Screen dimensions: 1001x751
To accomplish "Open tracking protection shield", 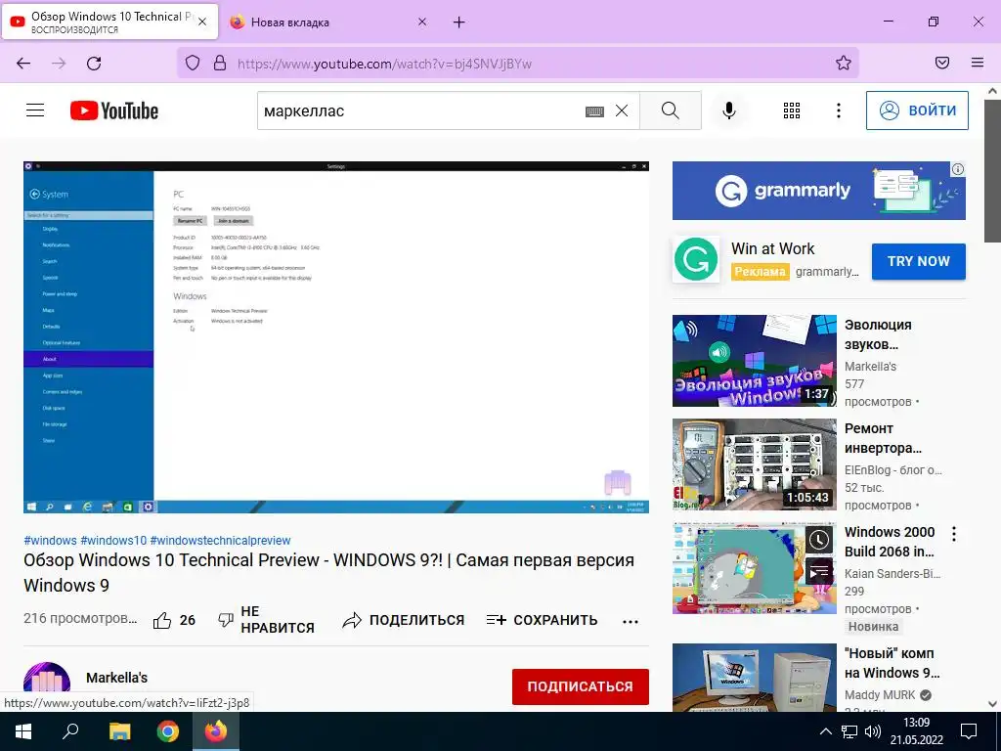I will click(193, 64).
